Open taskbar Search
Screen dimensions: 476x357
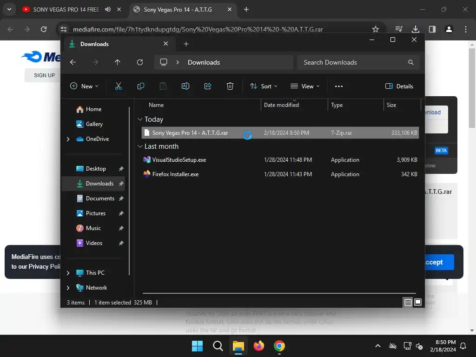pos(218,346)
